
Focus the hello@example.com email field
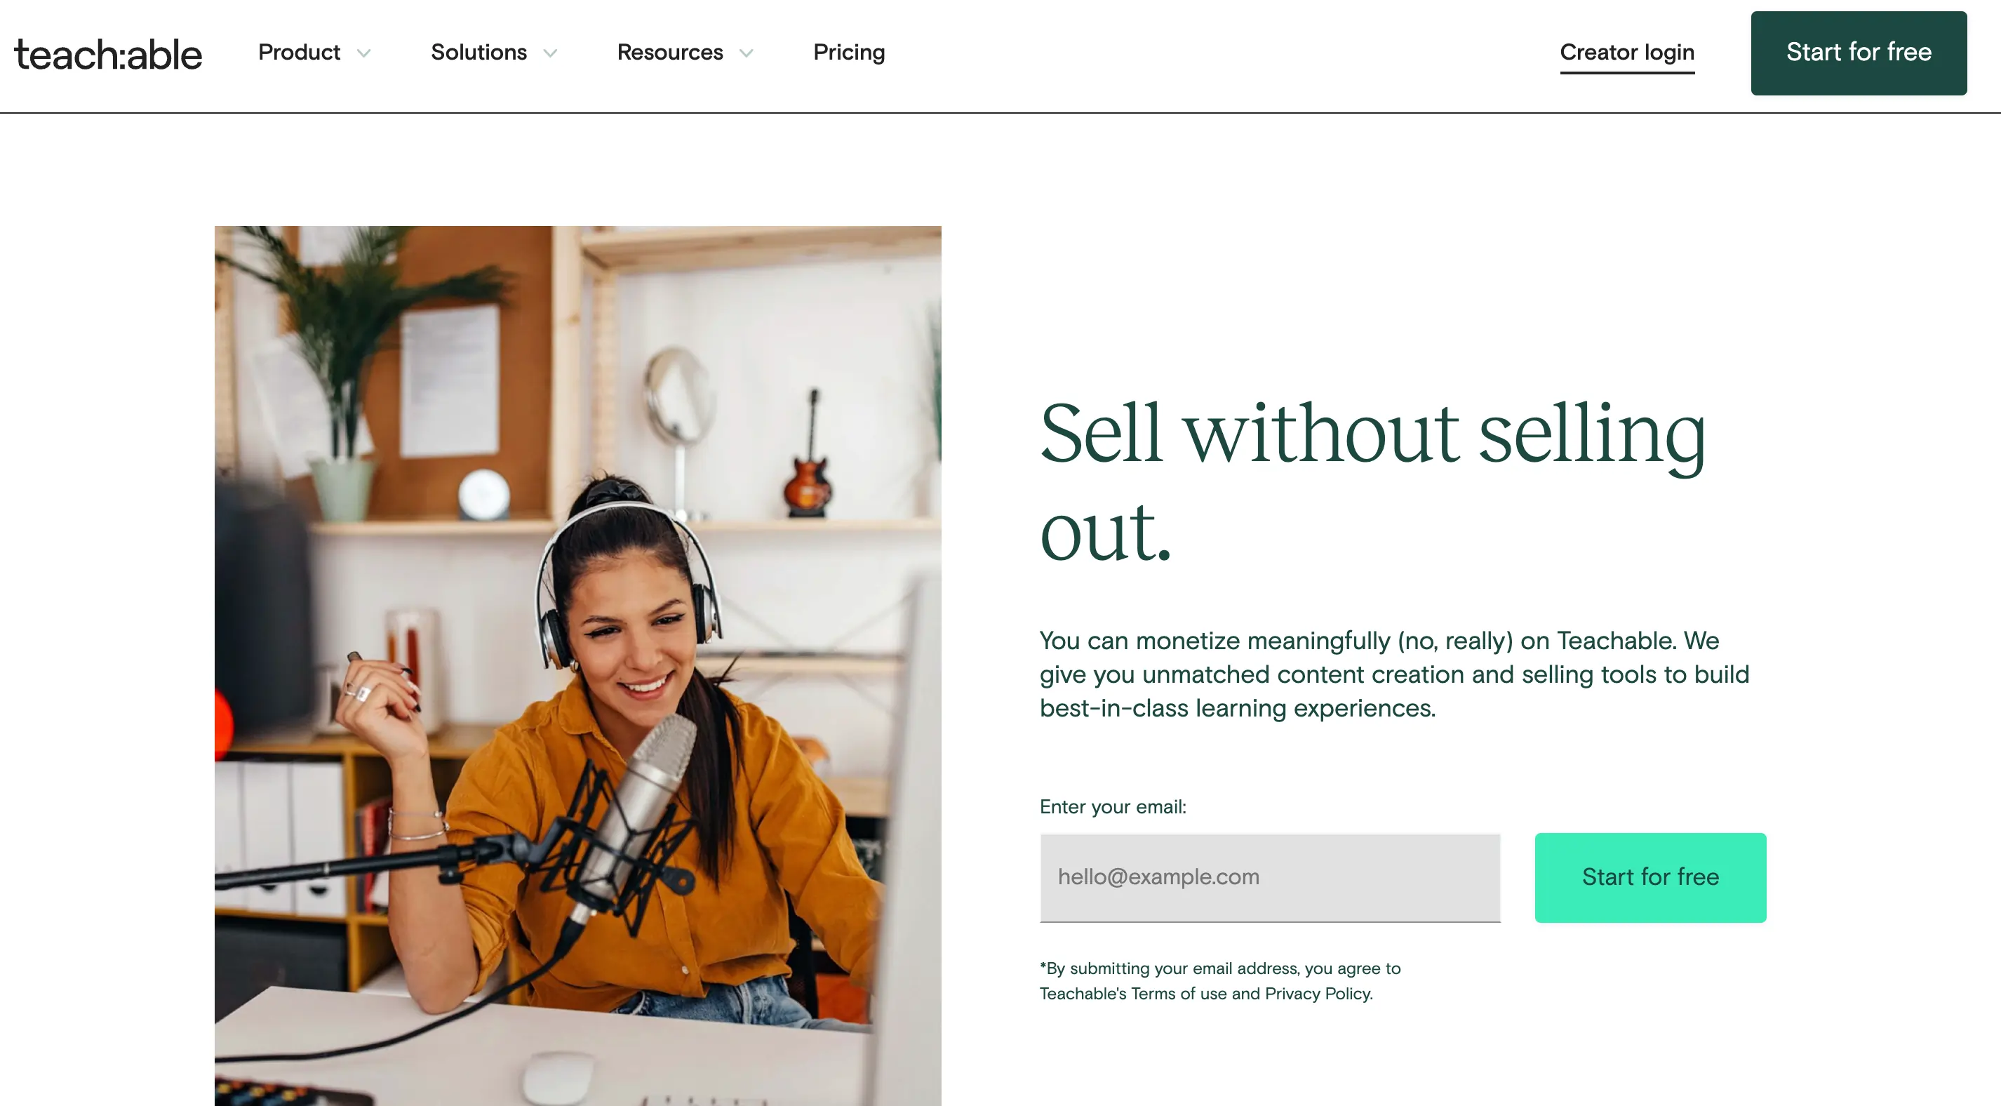pos(1270,877)
